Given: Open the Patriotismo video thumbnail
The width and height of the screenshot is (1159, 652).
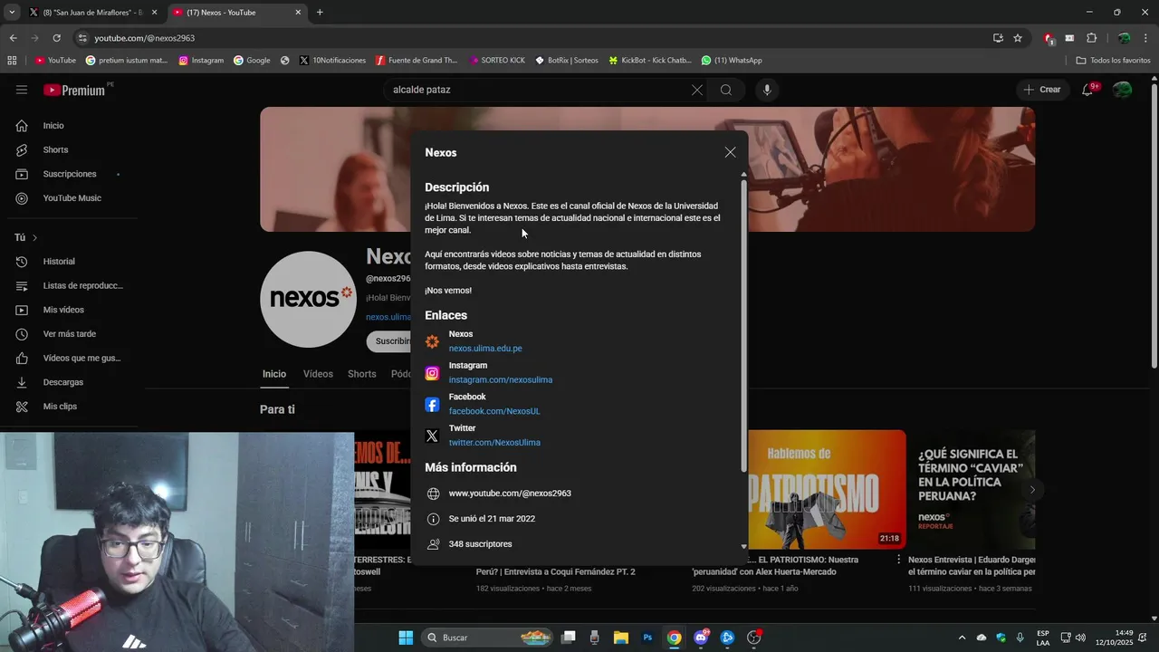Looking at the screenshot, I should tap(825, 490).
